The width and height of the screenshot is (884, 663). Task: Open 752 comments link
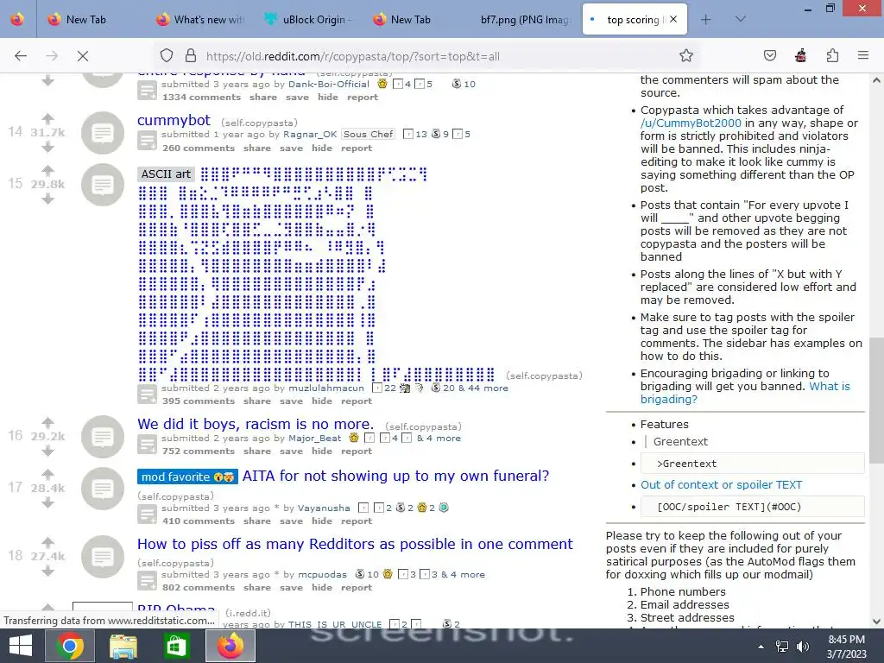point(199,451)
